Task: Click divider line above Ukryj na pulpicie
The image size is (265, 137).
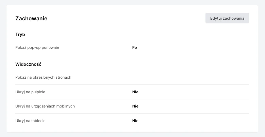Action: (132, 84)
